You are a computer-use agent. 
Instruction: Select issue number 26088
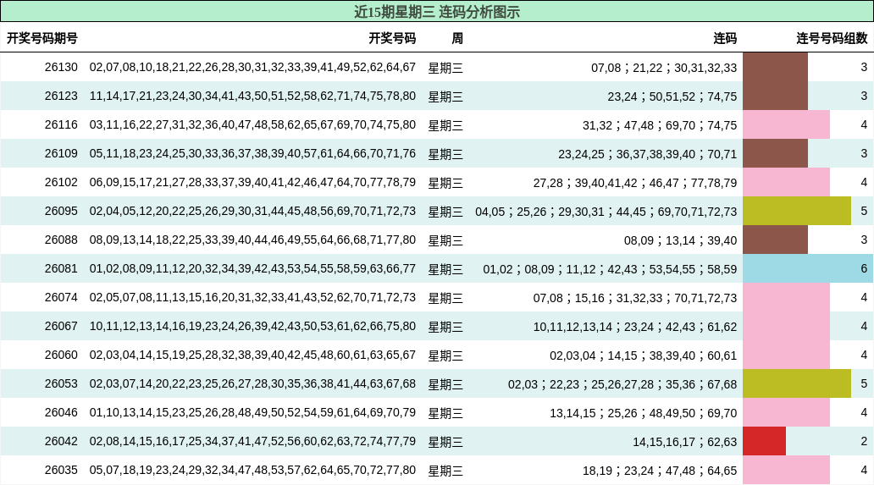point(61,240)
